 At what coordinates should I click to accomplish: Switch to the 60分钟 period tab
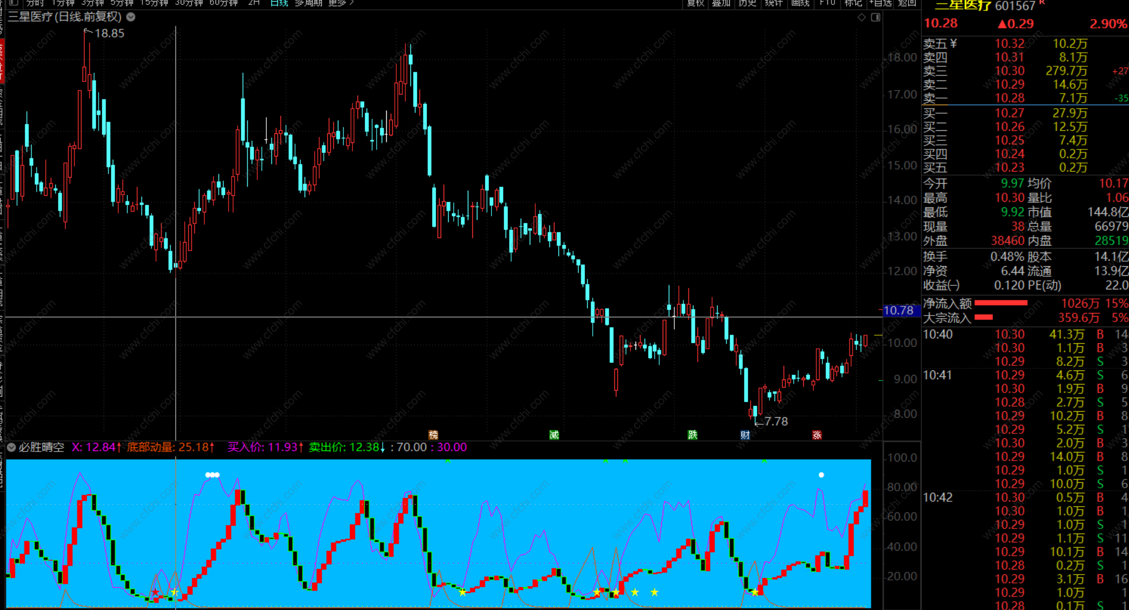[223, 3]
